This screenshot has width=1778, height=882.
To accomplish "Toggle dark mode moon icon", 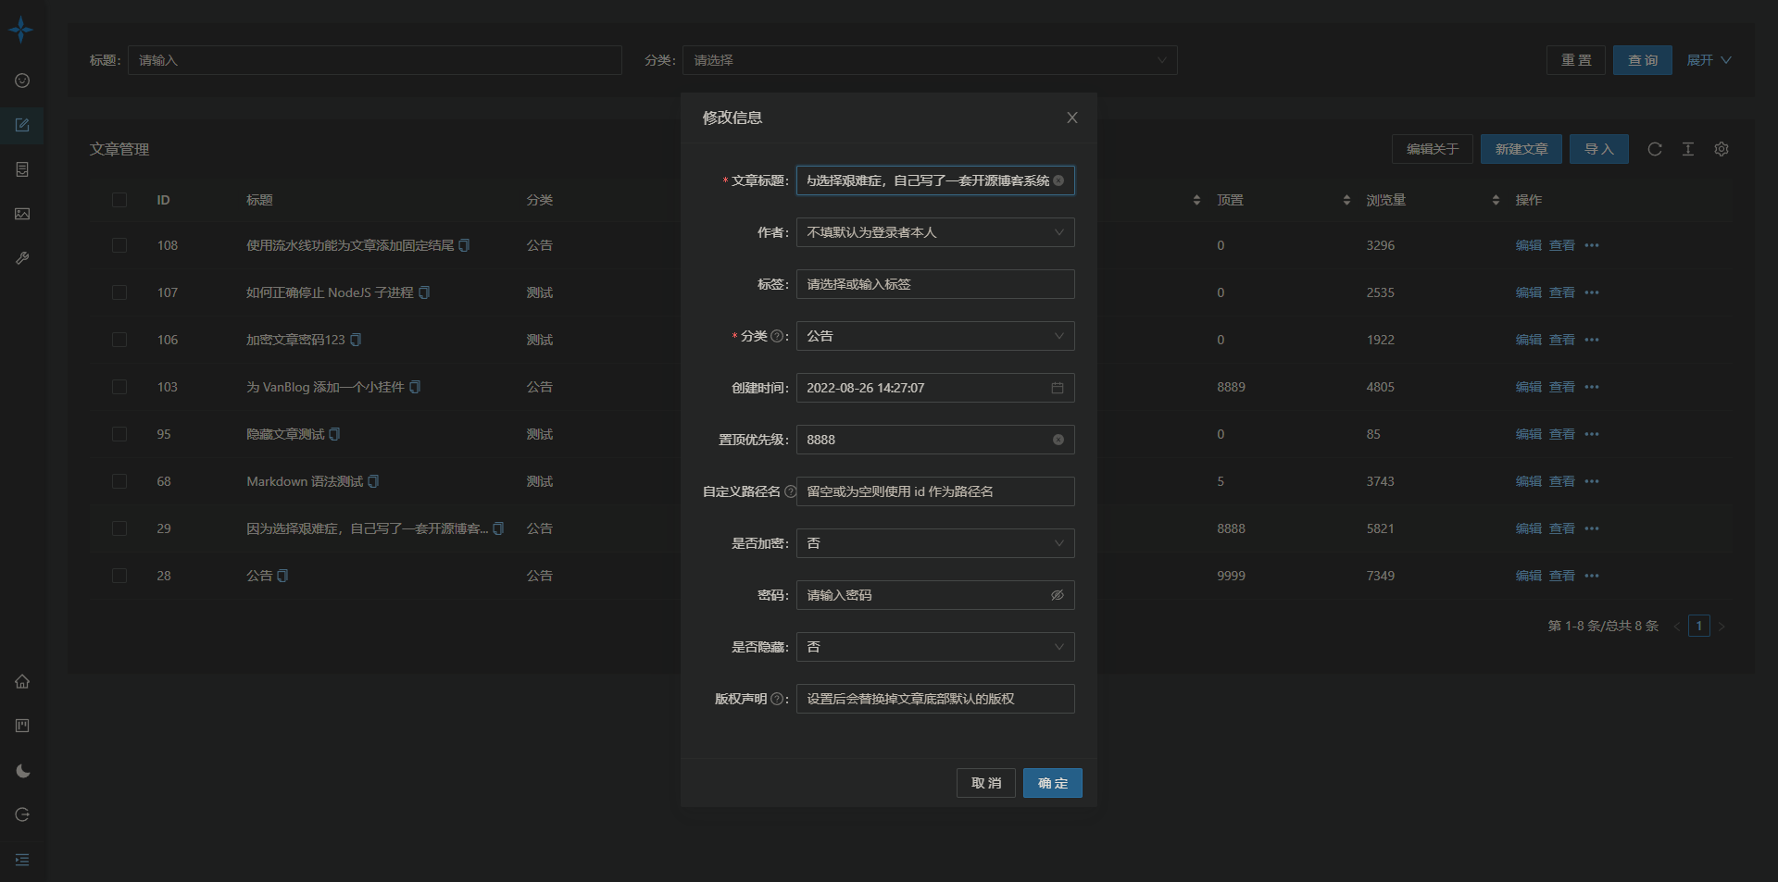I will click(x=22, y=771).
